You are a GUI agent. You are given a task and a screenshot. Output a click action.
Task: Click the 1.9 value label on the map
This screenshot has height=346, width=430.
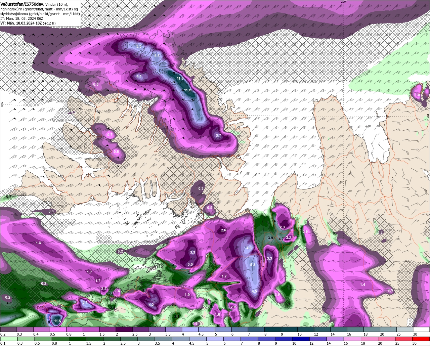pyautogui.click(x=187, y=295)
